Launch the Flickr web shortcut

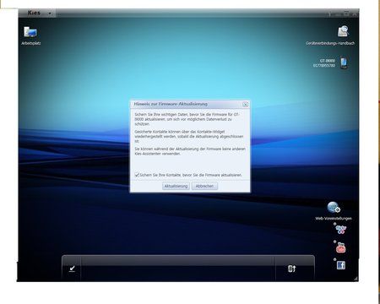click(x=340, y=230)
